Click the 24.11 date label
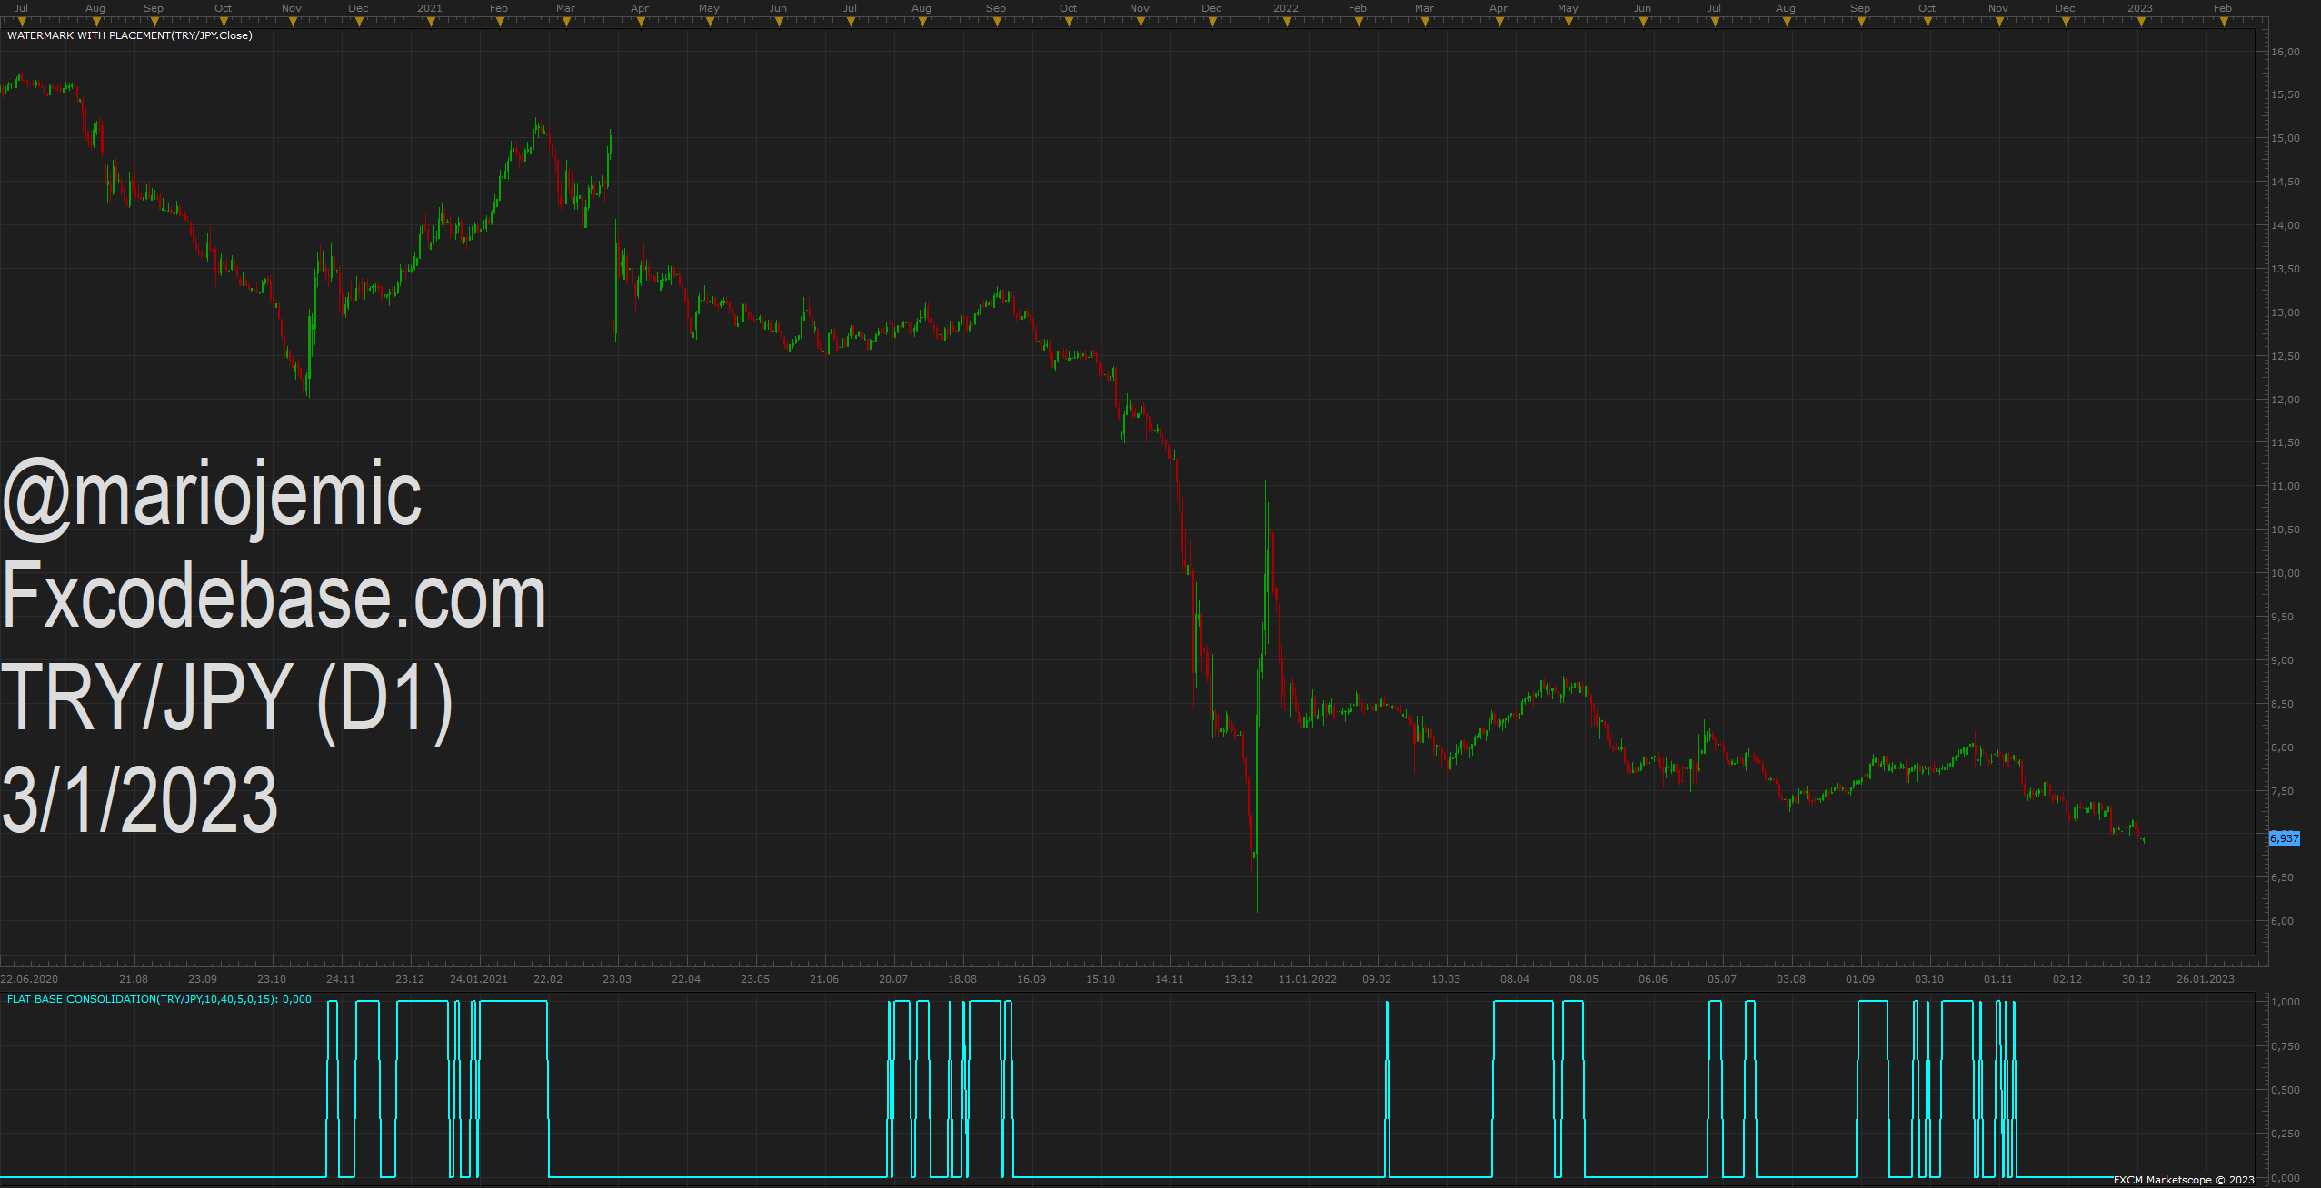Viewport: 2321px width, 1188px height. [x=341, y=979]
